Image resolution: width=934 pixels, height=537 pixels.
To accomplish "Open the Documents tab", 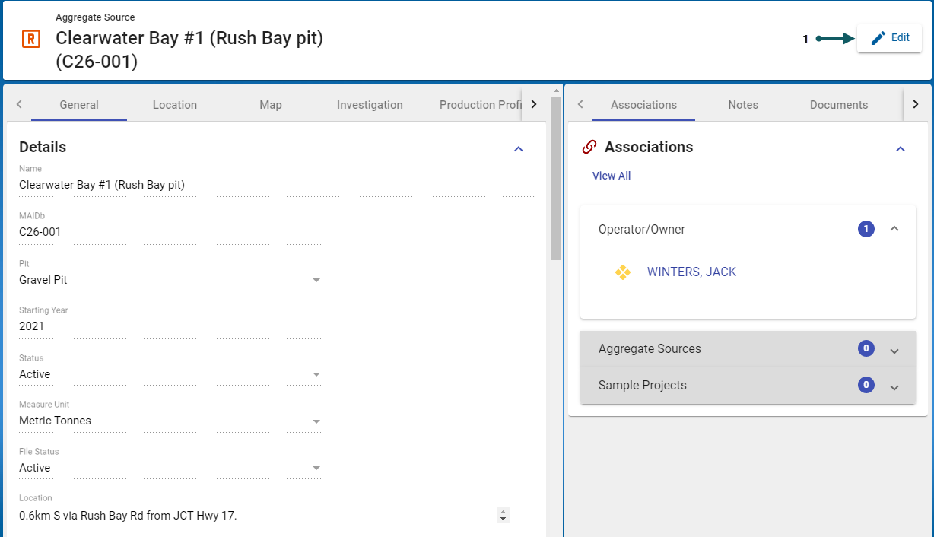I will coord(838,105).
